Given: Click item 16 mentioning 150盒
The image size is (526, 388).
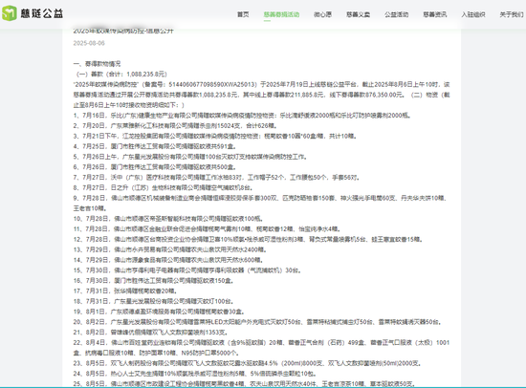Looking at the screenshot, I should point(153,281).
